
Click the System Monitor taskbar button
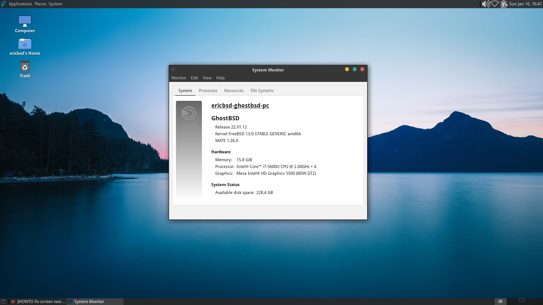89,302
